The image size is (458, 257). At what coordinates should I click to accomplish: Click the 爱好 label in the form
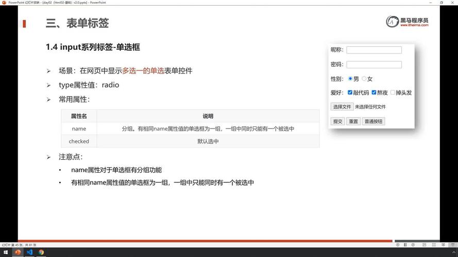[x=337, y=93]
